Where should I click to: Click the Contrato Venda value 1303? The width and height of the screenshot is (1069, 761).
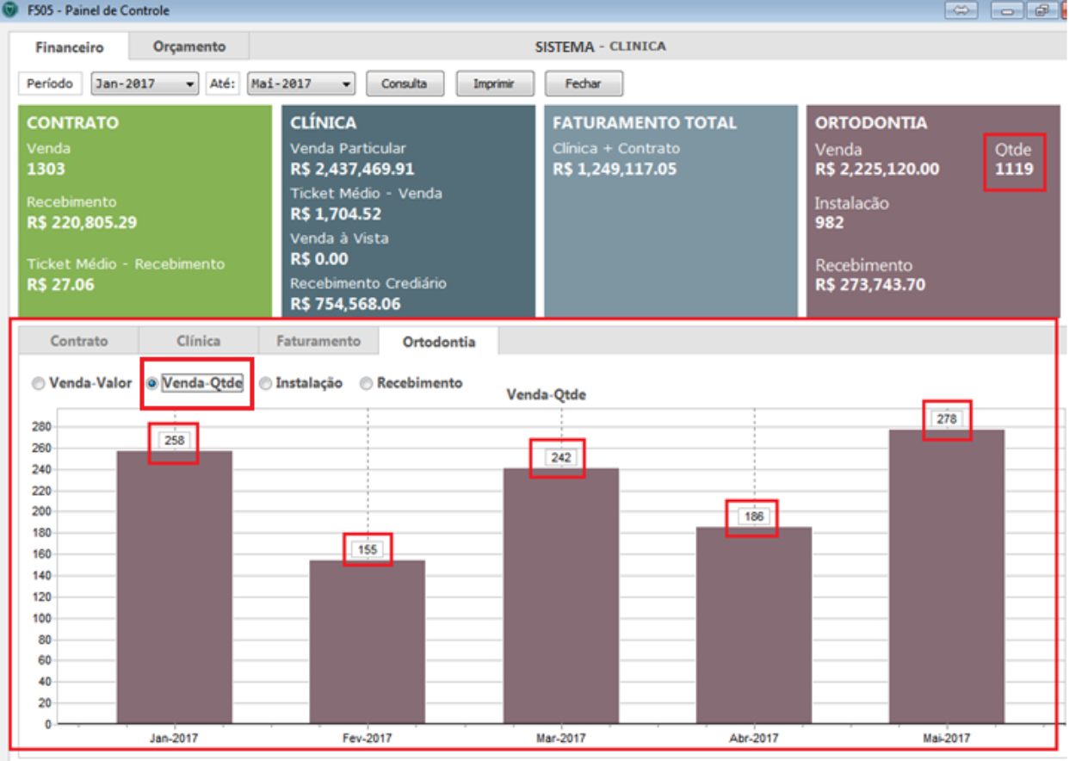(46, 169)
